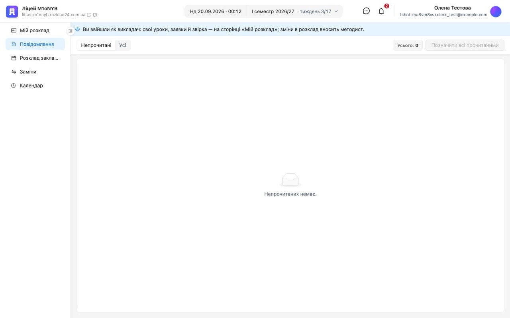Go to Мій розклад in sidebar
The height and width of the screenshot is (318, 510).
coord(35,30)
